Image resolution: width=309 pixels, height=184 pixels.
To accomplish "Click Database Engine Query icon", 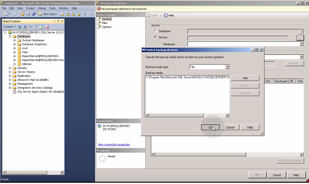I will 62,14.
